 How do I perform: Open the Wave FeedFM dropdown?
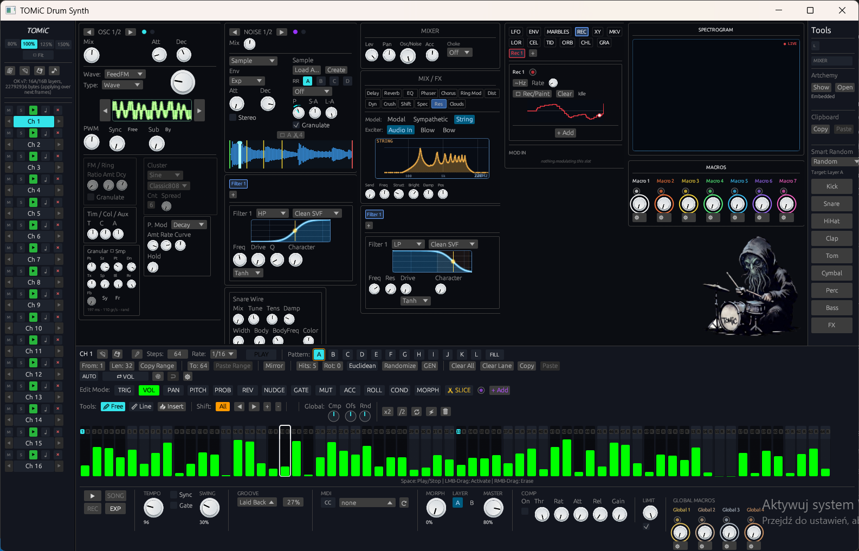point(124,74)
